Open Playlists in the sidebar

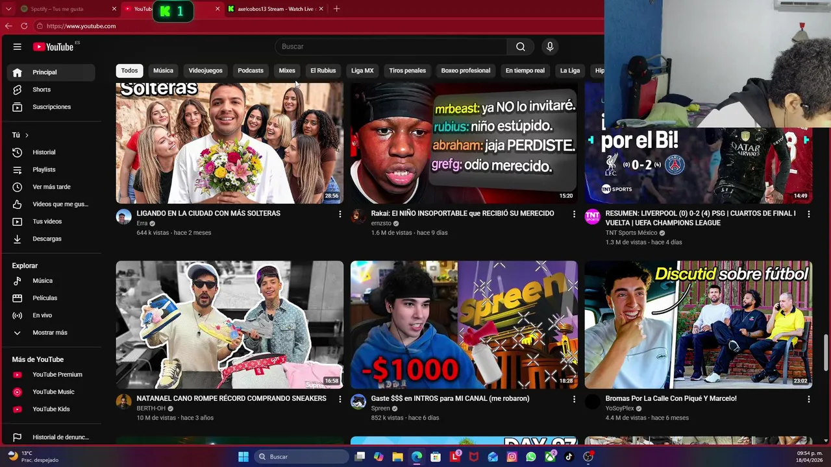click(x=51, y=169)
